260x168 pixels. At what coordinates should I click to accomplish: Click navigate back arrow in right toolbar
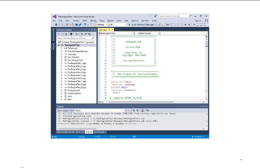(x=185, y=24)
